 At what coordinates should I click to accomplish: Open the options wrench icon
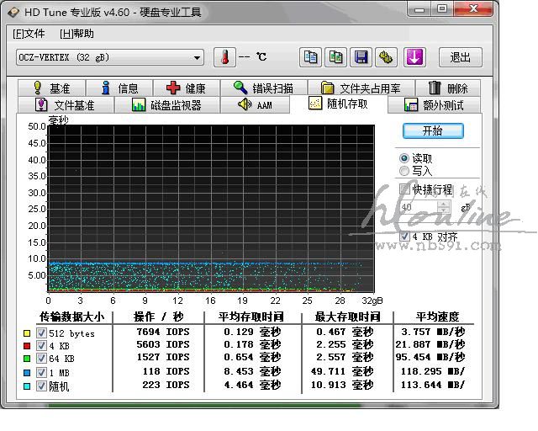(x=386, y=57)
